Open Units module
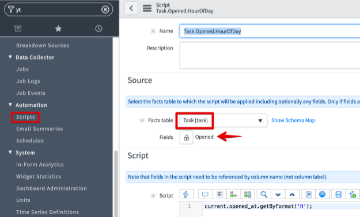Image resolution: width=360 pixels, height=217 pixels. [23, 200]
